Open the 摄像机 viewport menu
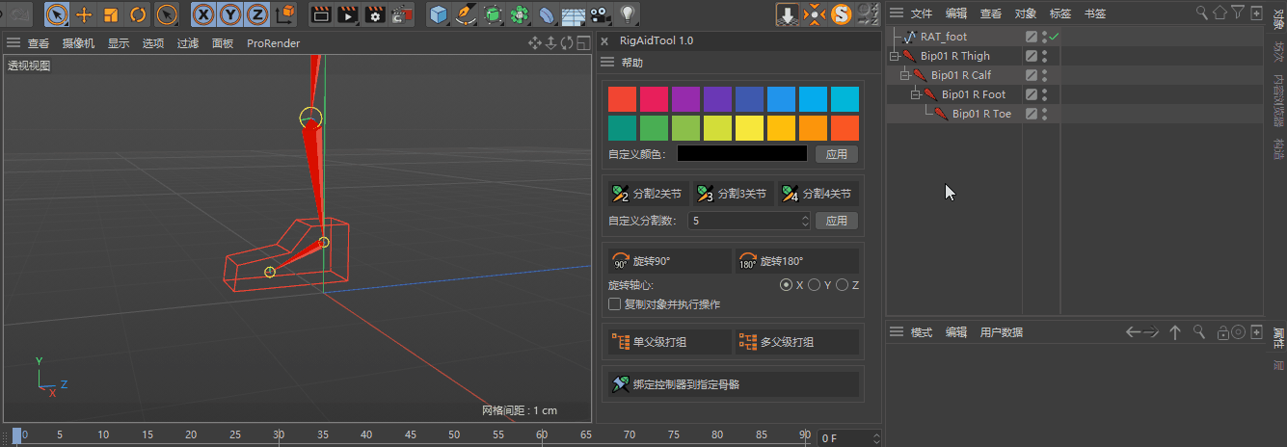 click(78, 43)
